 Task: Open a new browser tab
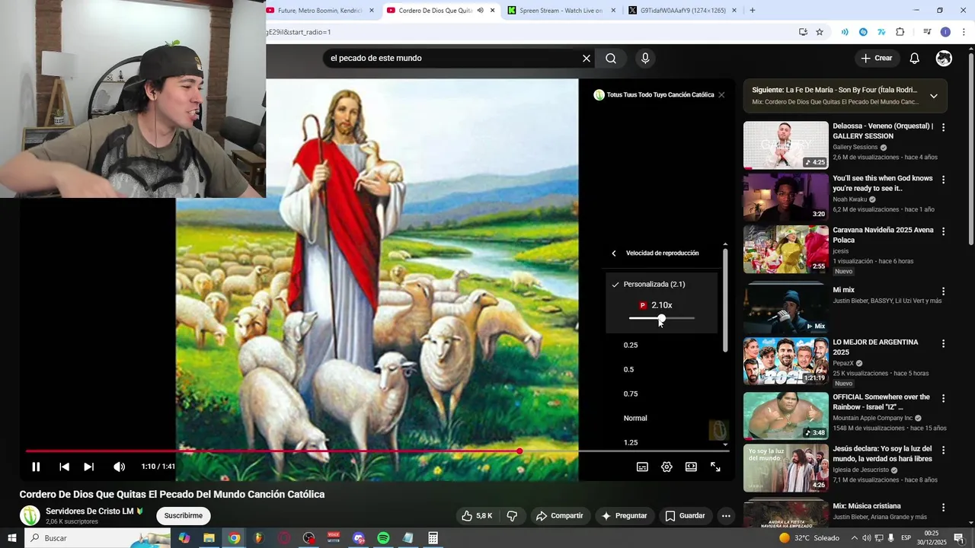[753, 11]
